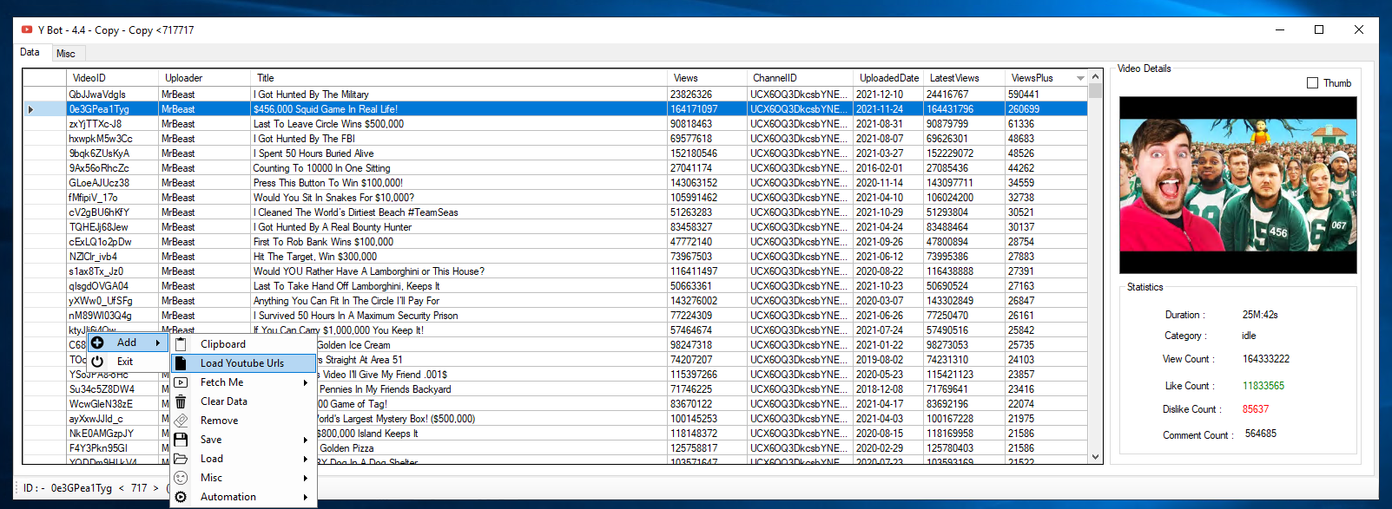Sort by the Uploader column header

(x=204, y=78)
